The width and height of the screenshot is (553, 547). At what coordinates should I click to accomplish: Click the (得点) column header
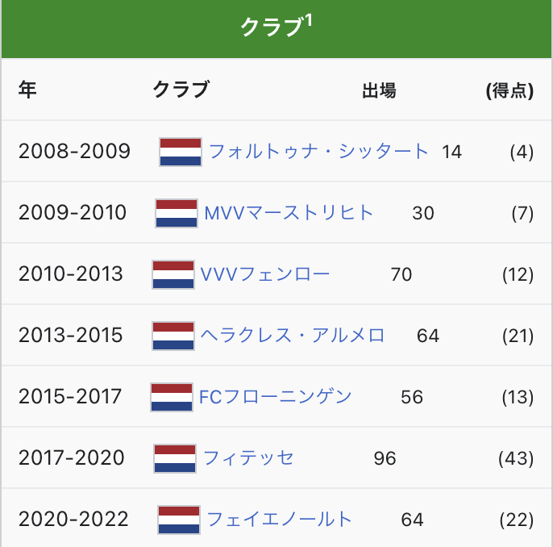[x=509, y=90]
